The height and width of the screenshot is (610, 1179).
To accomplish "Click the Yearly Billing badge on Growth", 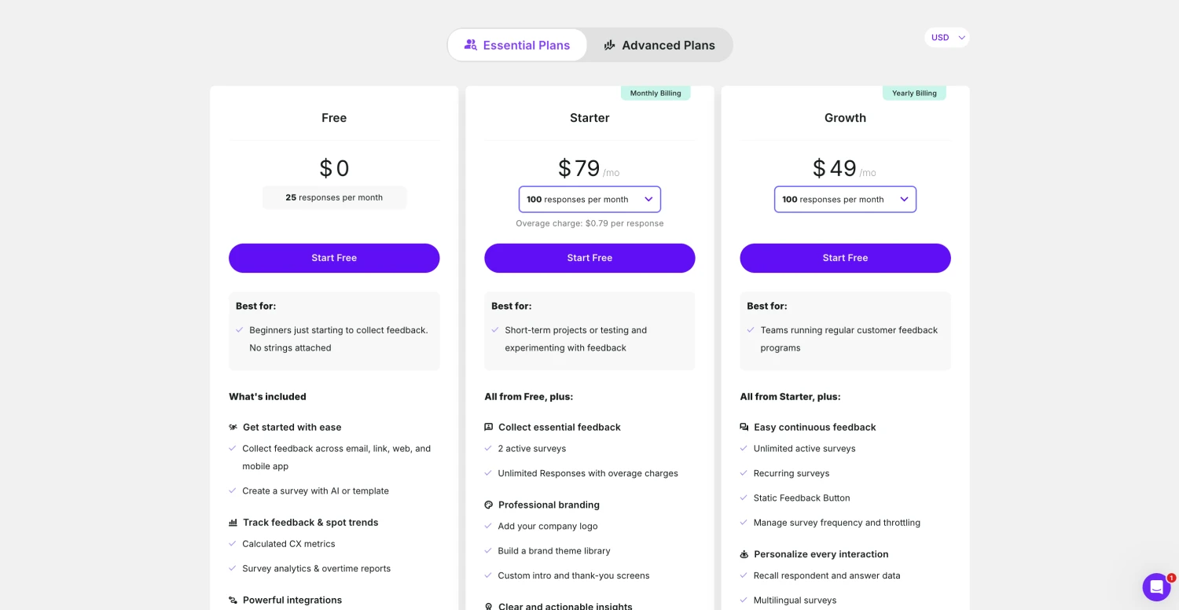I will 914,94.
